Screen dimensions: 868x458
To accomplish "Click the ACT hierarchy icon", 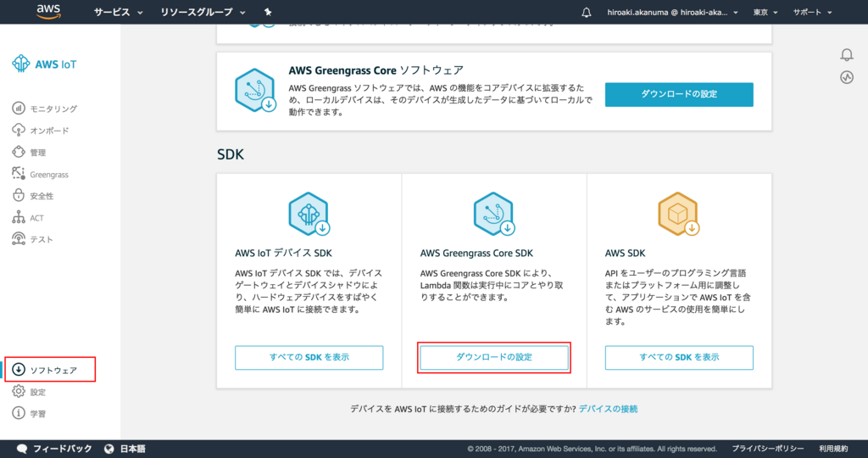I will point(19,217).
